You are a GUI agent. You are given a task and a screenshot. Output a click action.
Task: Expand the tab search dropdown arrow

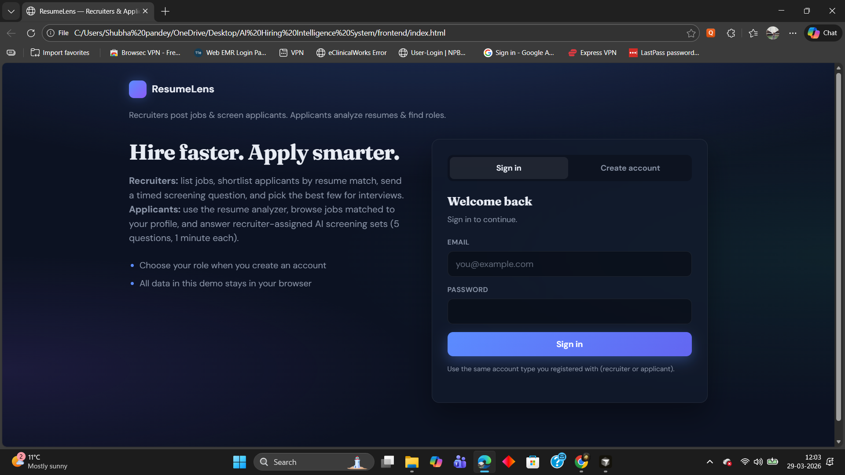[11, 11]
